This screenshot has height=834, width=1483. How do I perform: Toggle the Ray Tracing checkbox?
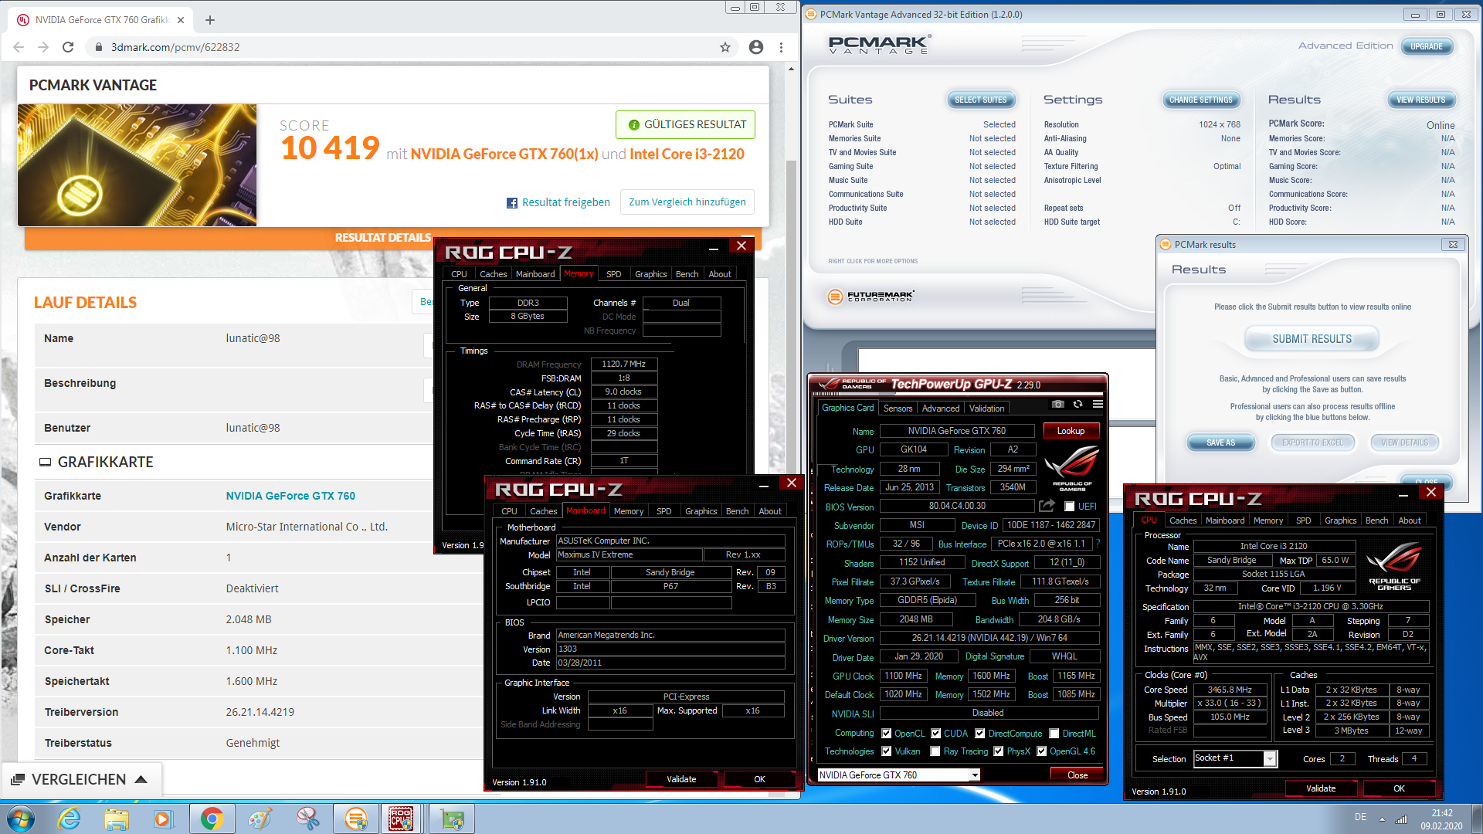point(935,751)
